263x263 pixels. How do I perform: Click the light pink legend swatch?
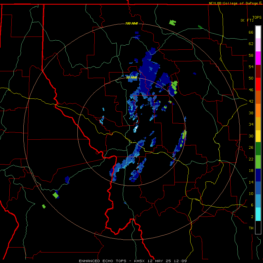click(x=258, y=45)
